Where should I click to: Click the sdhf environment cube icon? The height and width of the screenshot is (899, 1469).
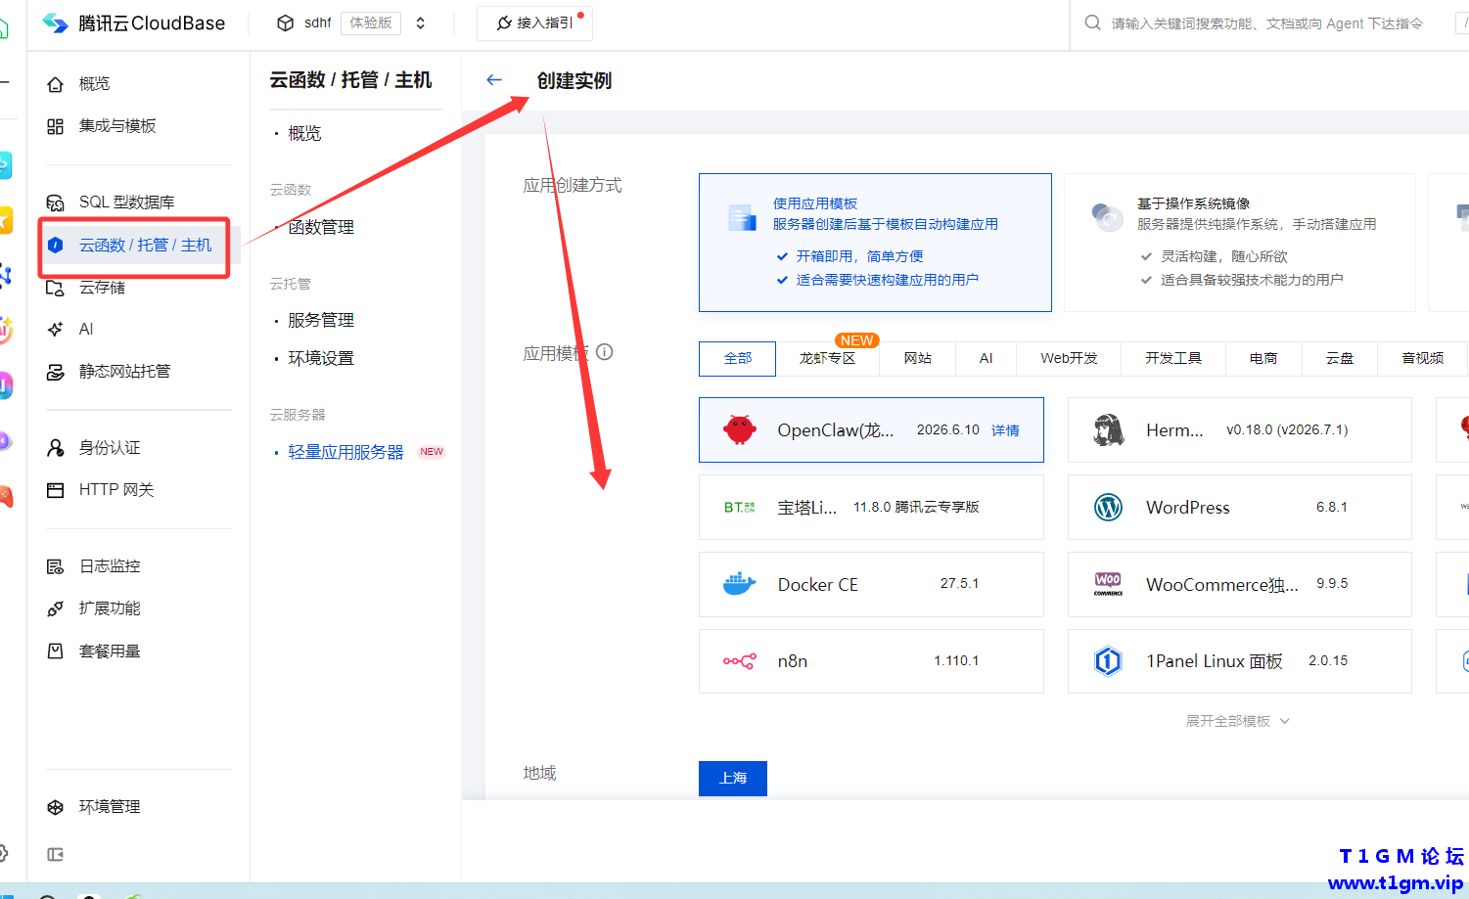pos(286,22)
